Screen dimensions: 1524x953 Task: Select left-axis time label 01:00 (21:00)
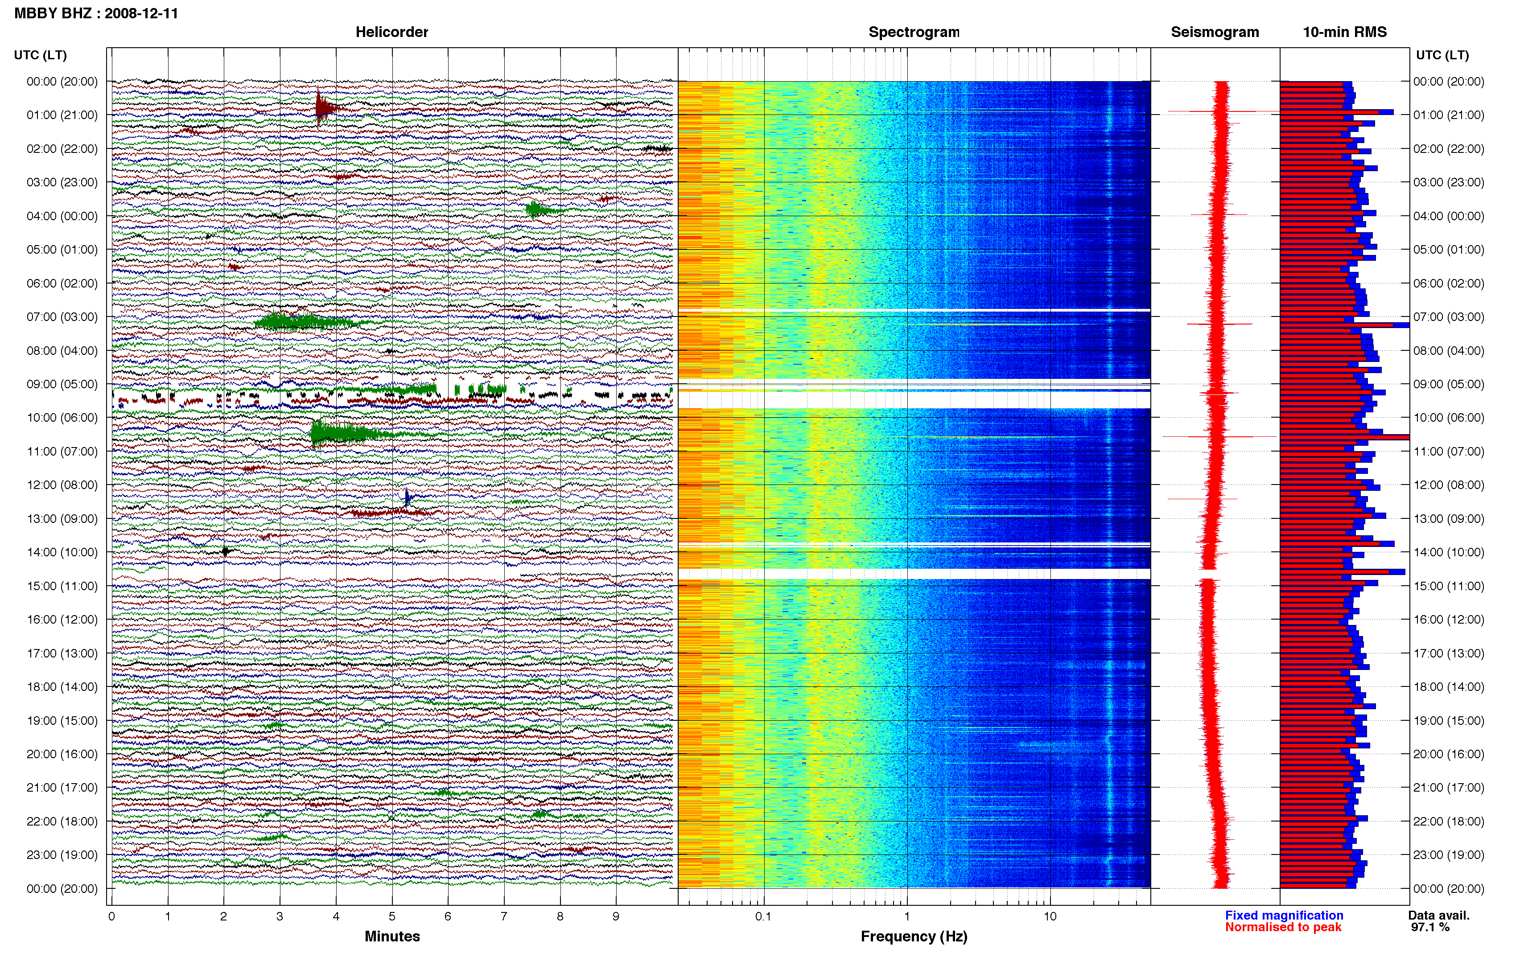pos(62,115)
